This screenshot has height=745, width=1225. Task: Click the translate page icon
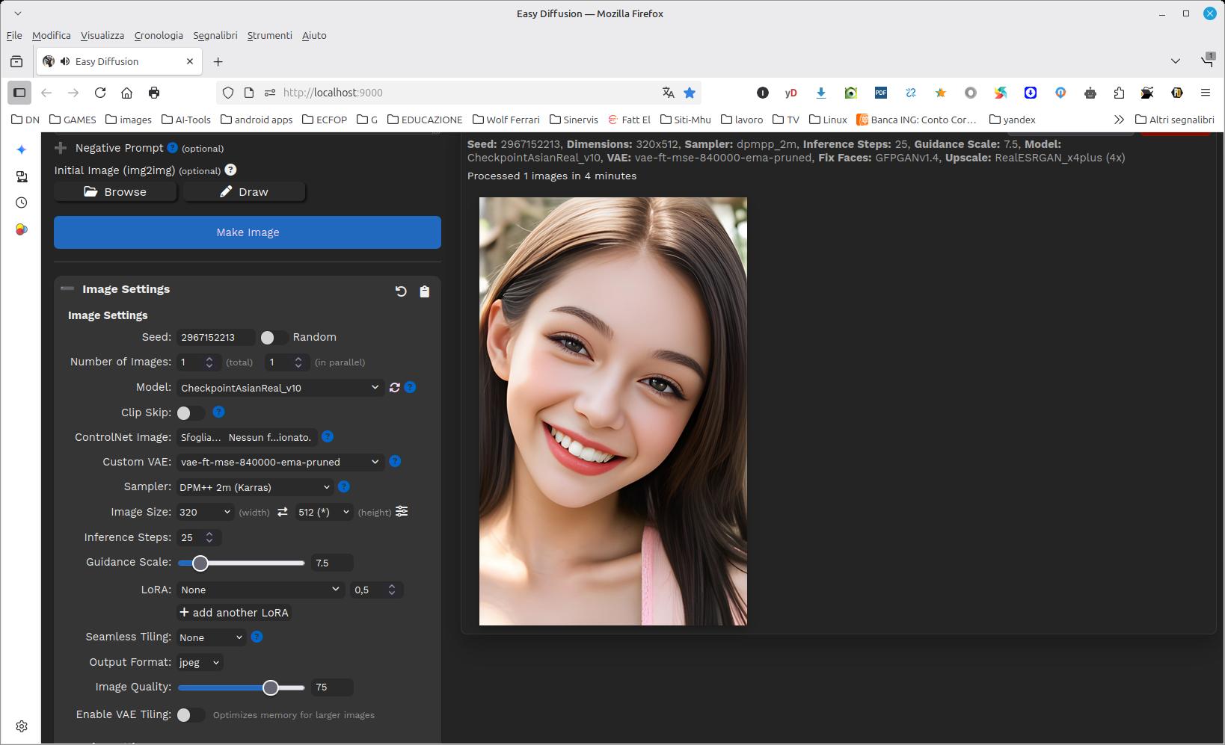[669, 93]
